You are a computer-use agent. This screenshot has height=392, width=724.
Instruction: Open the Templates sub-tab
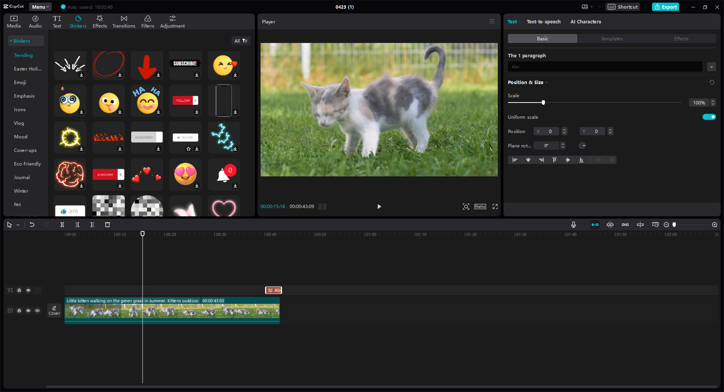(x=612, y=38)
